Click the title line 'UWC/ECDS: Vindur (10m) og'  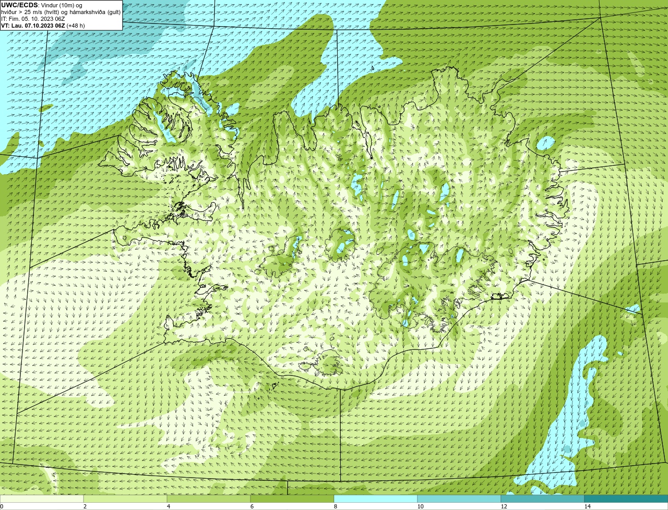point(42,5)
